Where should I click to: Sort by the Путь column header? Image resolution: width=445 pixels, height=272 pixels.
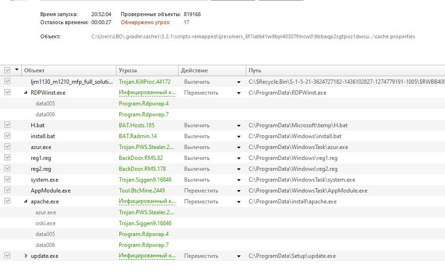346,70
